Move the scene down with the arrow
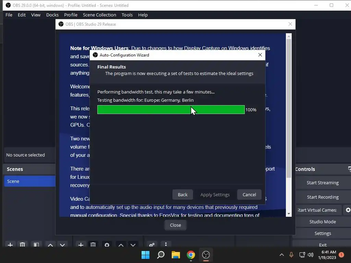This screenshot has height=263, width=351. tap(62, 245)
